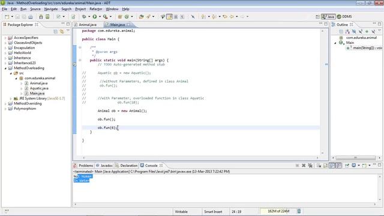Viewport: 384px width, 216px height.
Task: Toggle Hide Non-Public Members green dot icon
Action: [367, 32]
